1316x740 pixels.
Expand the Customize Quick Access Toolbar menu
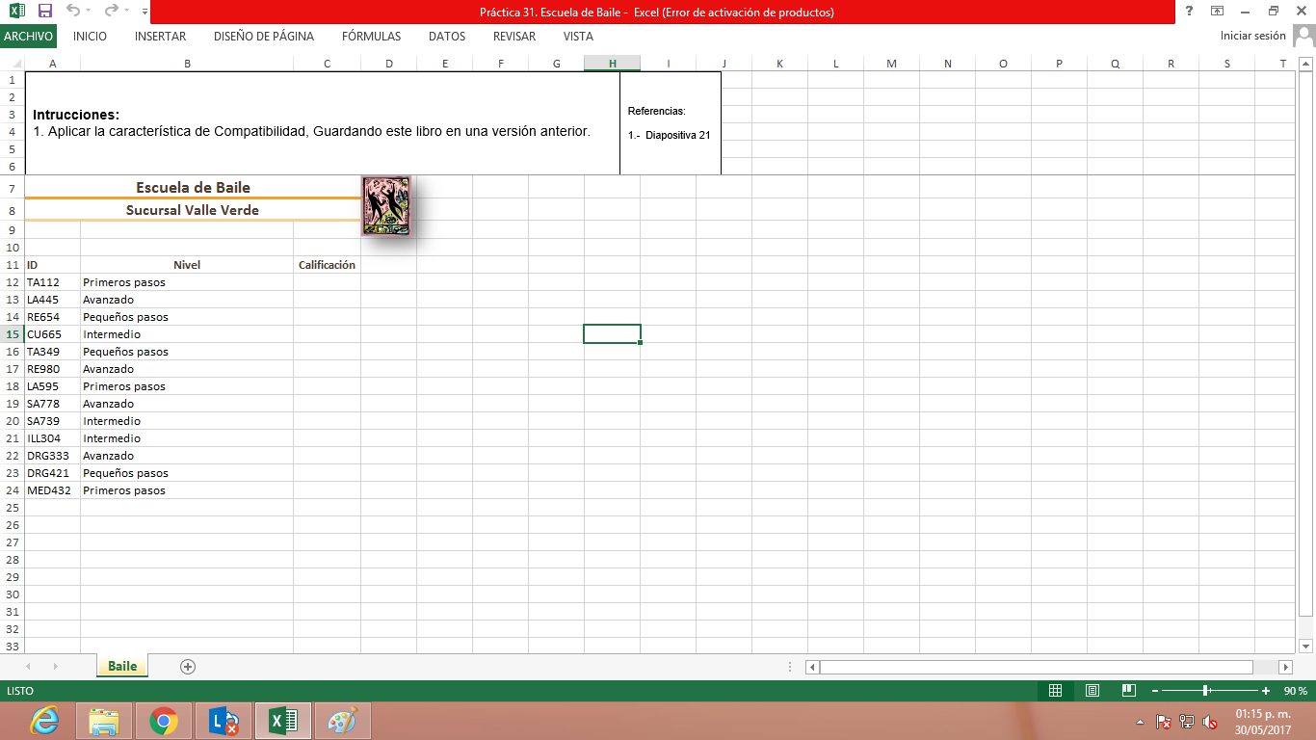point(144,12)
